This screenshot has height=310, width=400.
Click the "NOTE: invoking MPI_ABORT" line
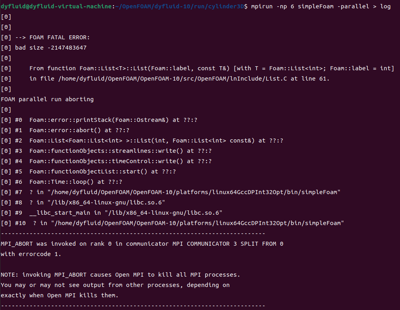pyautogui.click(x=120, y=275)
